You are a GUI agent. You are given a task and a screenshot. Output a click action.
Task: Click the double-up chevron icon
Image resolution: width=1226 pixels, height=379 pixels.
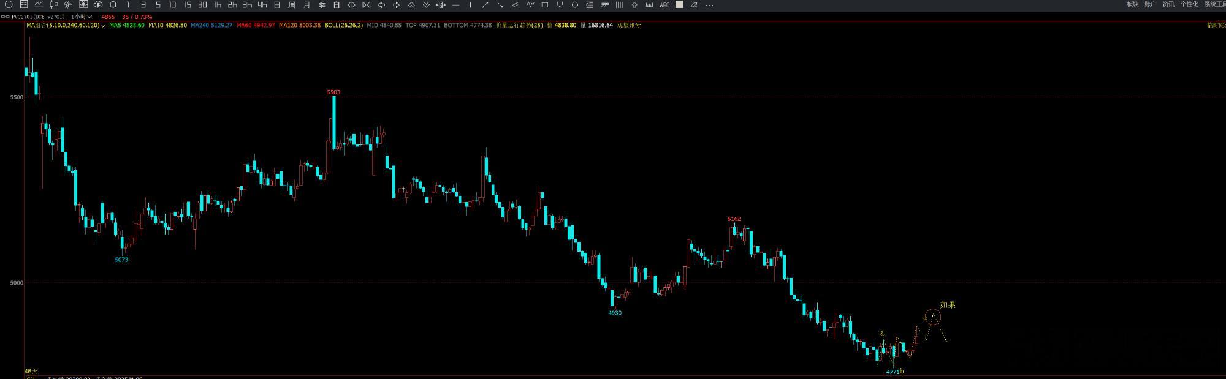[411, 4]
